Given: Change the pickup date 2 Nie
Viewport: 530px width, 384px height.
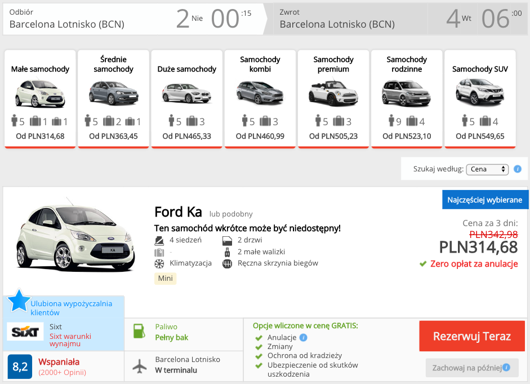Looking at the screenshot, I should click(x=189, y=19).
